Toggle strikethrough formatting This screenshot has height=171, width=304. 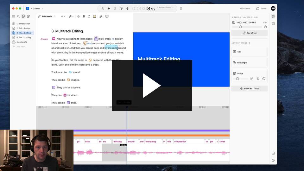[78, 16]
